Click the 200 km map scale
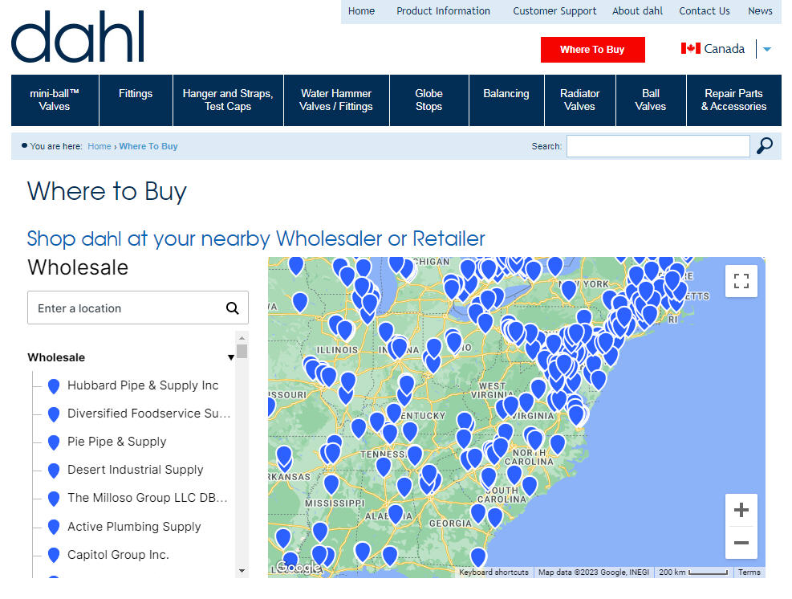 [693, 573]
